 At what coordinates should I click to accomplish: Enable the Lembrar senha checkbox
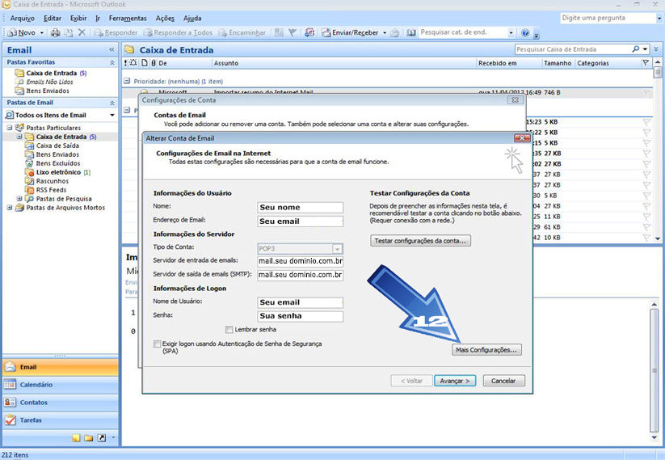[x=229, y=330]
